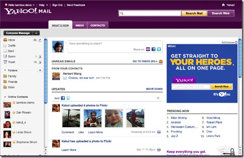Add Twitter to updates feed
Viewport: 244px width, 158px height.
tap(68, 98)
